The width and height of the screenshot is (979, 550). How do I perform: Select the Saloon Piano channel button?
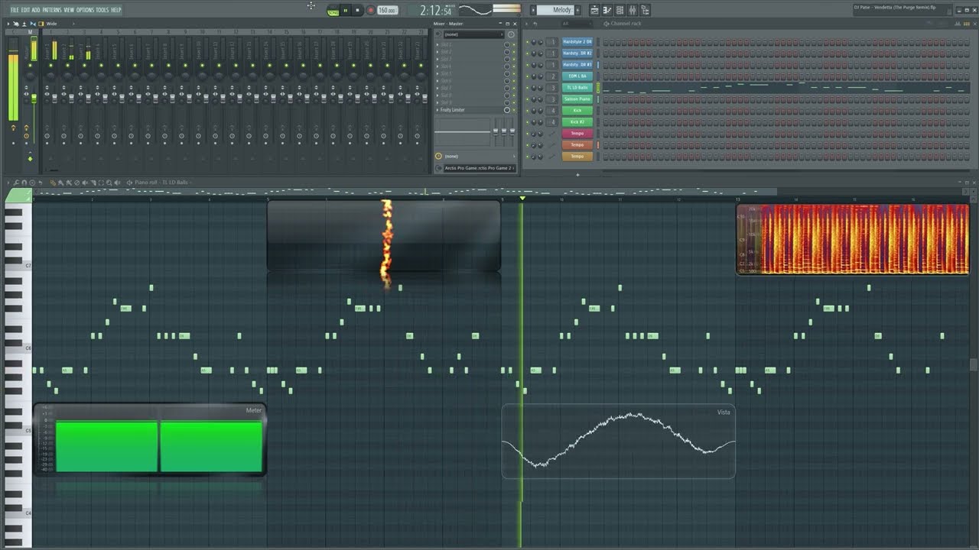point(577,99)
